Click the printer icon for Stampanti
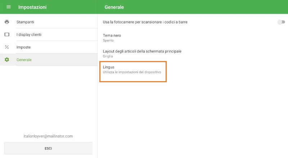The height and width of the screenshot is (158, 288). [7, 22]
